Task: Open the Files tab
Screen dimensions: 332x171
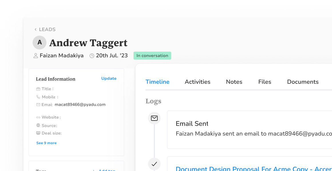Action: click(x=265, y=82)
